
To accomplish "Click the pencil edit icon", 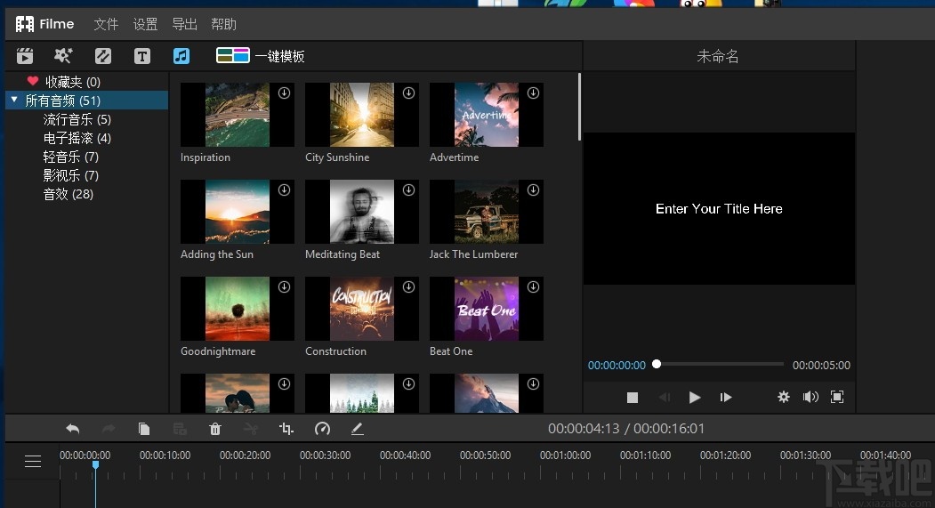I will pos(357,429).
